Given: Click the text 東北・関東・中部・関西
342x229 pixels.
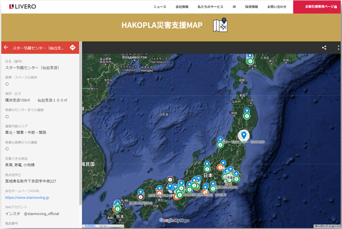Looking at the screenshot, I should coord(26,132).
